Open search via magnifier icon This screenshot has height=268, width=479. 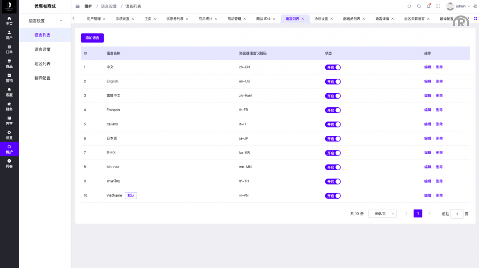(419, 6)
